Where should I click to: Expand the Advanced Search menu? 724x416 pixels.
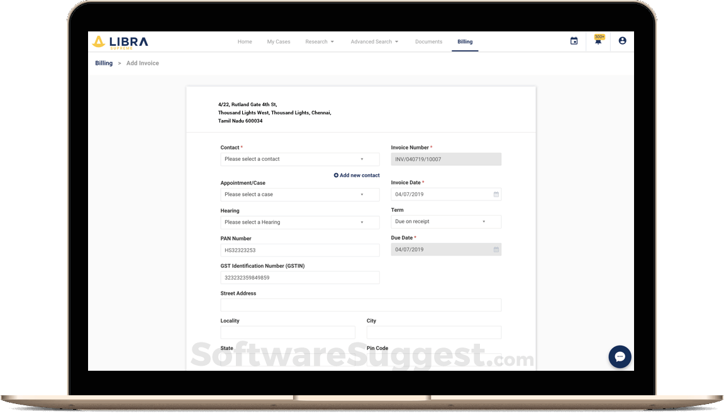pos(374,41)
